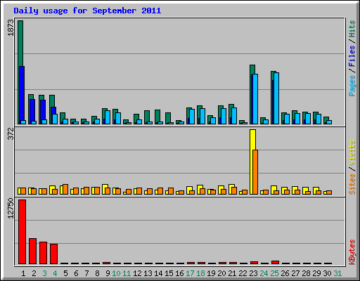Click the 372 visits axis value
This screenshot has height=281, width=360.
(x=11, y=133)
